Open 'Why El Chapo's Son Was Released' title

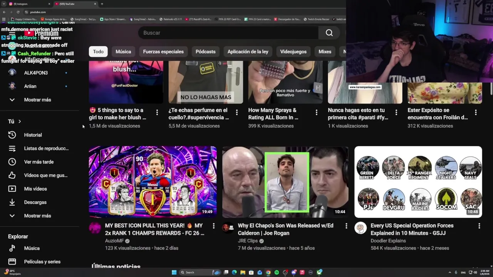pyautogui.click(x=285, y=229)
